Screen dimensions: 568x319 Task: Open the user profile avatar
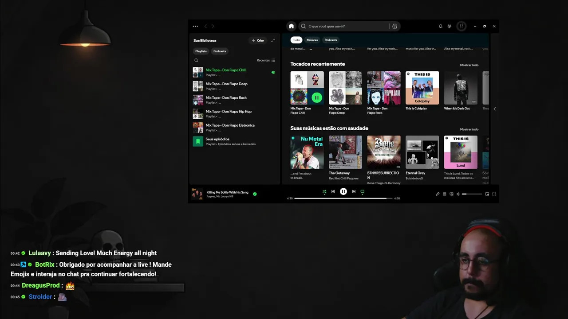(x=461, y=26)
